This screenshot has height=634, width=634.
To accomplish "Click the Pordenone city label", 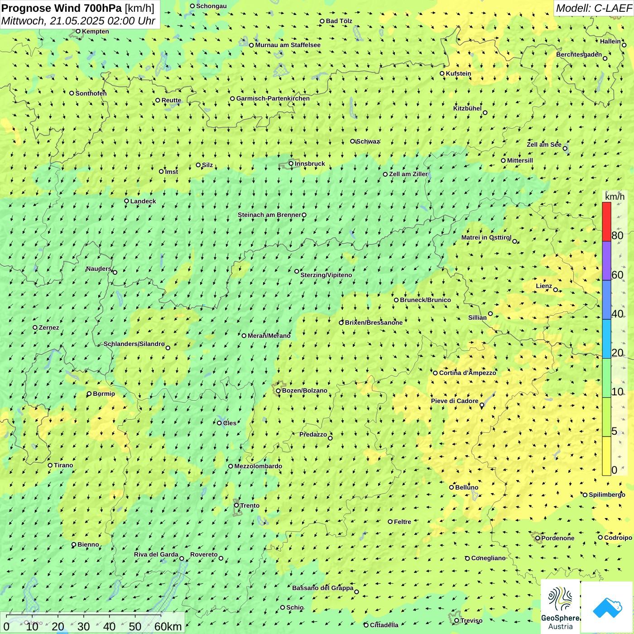I will (x=558, y=538).
